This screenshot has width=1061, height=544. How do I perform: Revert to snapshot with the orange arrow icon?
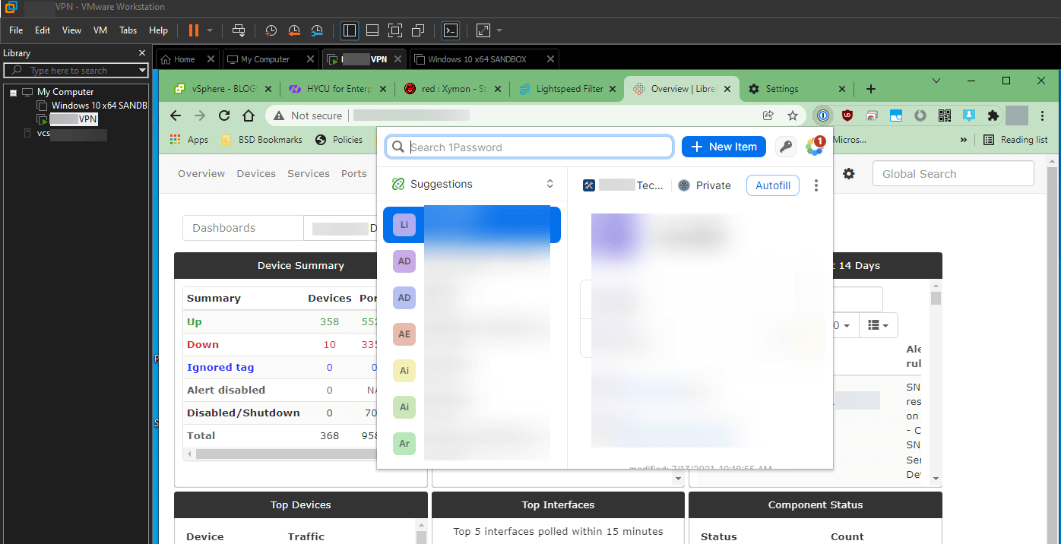click(294, 30)
